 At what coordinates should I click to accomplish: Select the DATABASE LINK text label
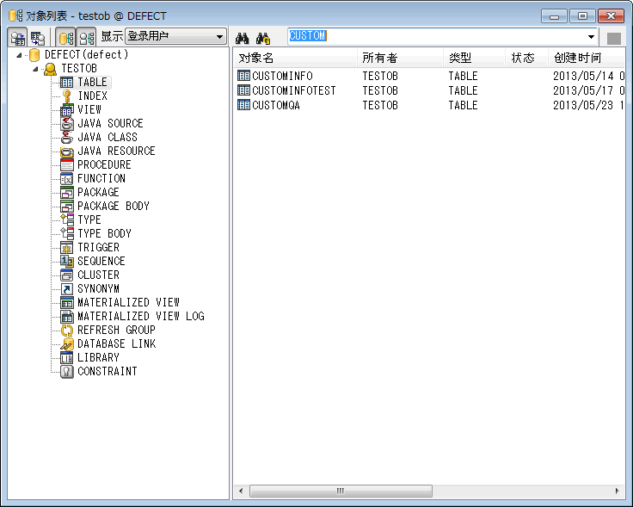[x=117, y=343]
